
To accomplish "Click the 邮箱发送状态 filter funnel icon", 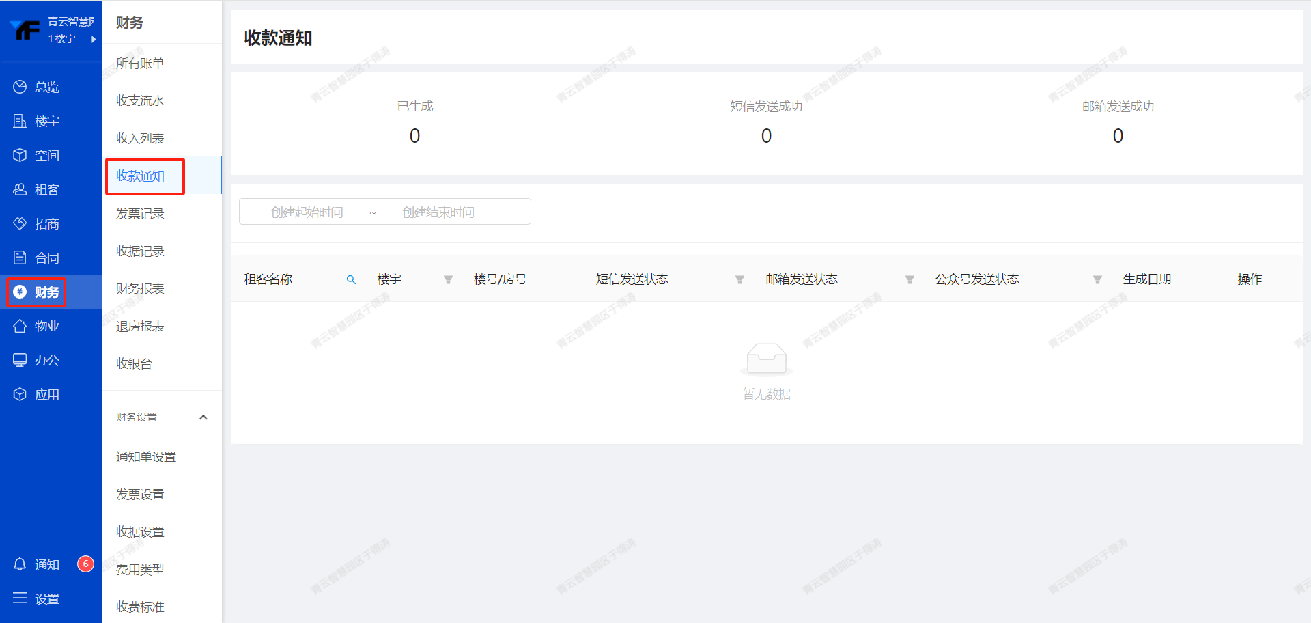I will pos(910,279).
